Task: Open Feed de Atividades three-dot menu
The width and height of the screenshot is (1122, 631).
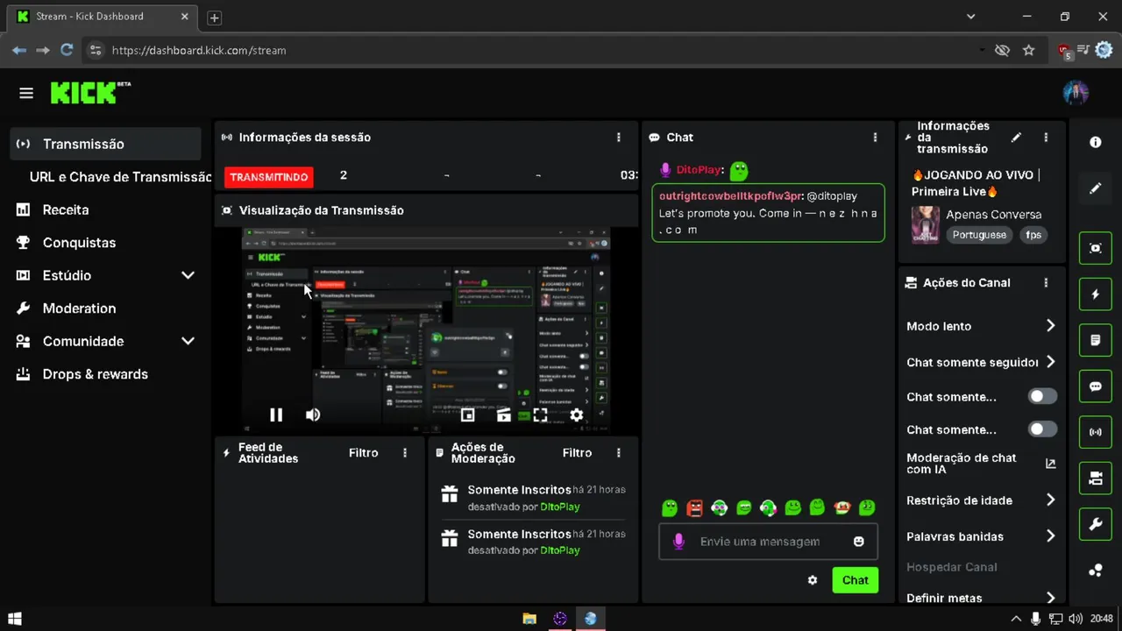Action: point(405,453)
